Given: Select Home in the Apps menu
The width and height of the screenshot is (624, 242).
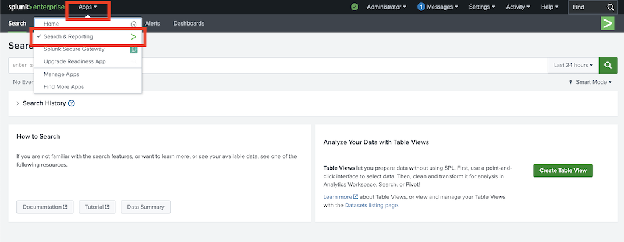Looking at the screenshot, I should pos(88,24).
